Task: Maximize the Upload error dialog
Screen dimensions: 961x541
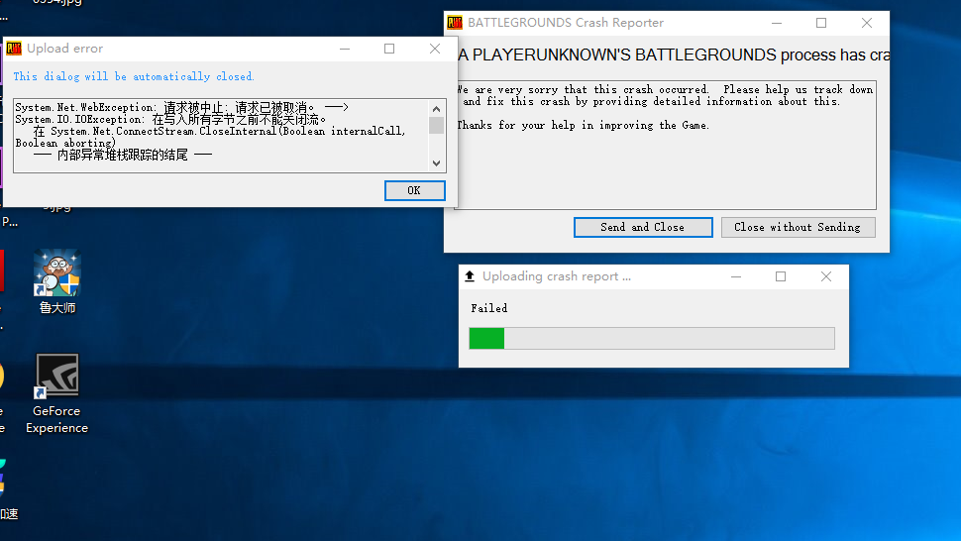Action: [389, 49]
